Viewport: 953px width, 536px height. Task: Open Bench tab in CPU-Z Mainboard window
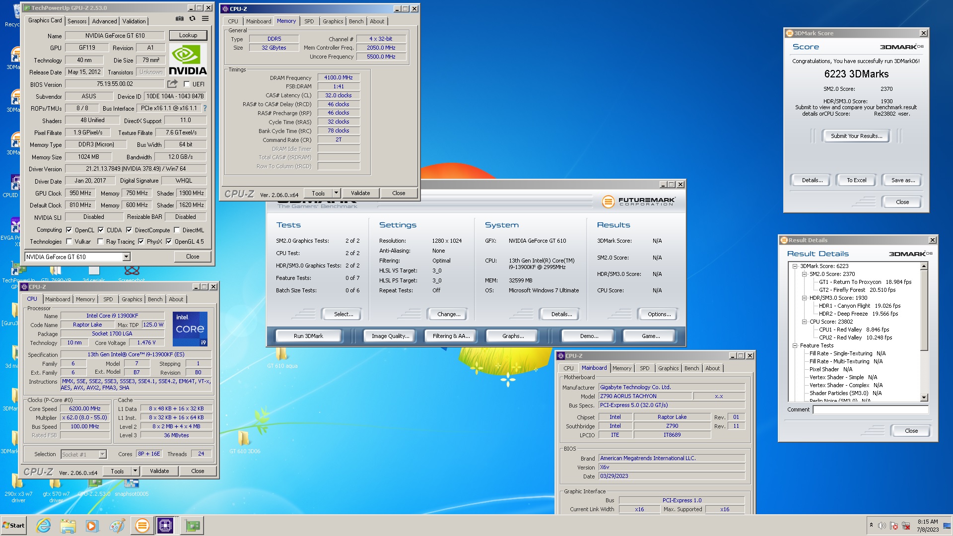691,368
